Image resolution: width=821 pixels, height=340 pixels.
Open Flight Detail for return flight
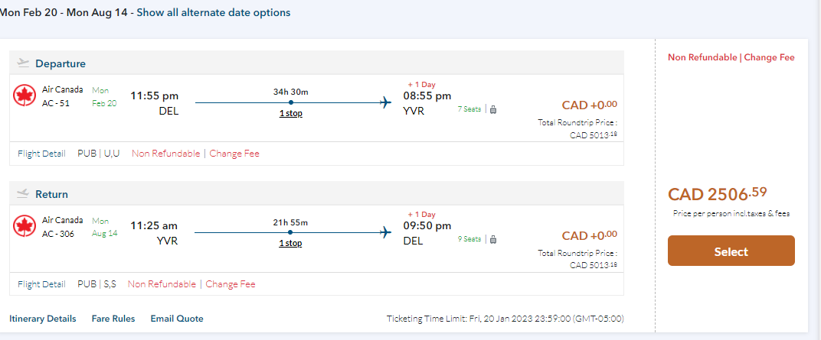click(x=41, y=284)
